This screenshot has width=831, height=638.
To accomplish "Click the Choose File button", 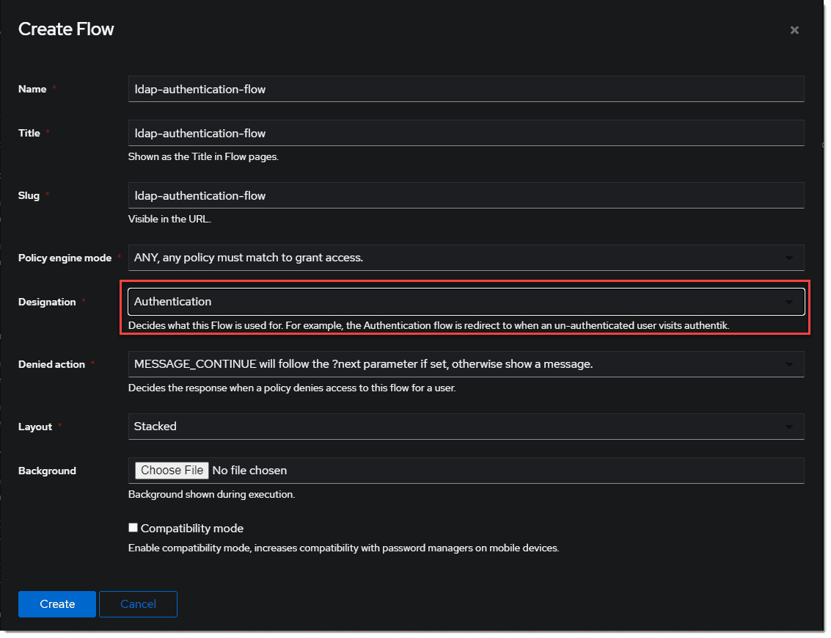I will [x=172, y=471].
